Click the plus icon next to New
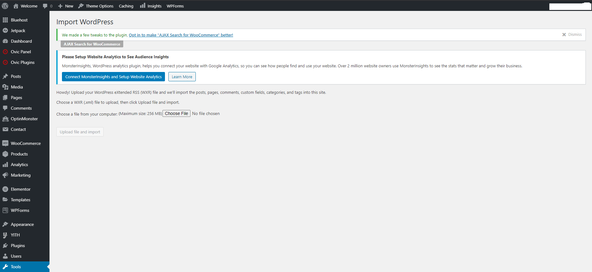The image size is (592, 272). pos(60,6)
